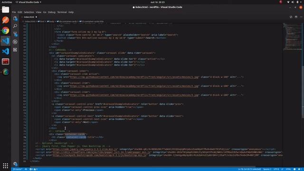This screenshot has width=304, height=171.
Task: Open the green globe app in dock
Action: [5, 72]
